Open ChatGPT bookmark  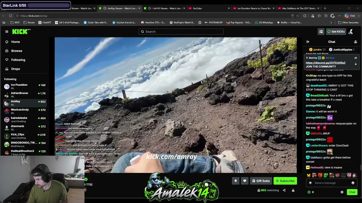tap(45, 23)
